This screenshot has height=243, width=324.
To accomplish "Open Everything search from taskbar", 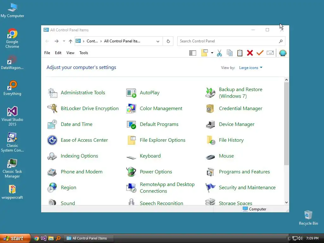I will (x=58, y=238).
